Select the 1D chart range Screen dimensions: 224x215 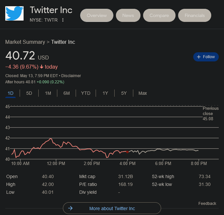coord(10,93)
